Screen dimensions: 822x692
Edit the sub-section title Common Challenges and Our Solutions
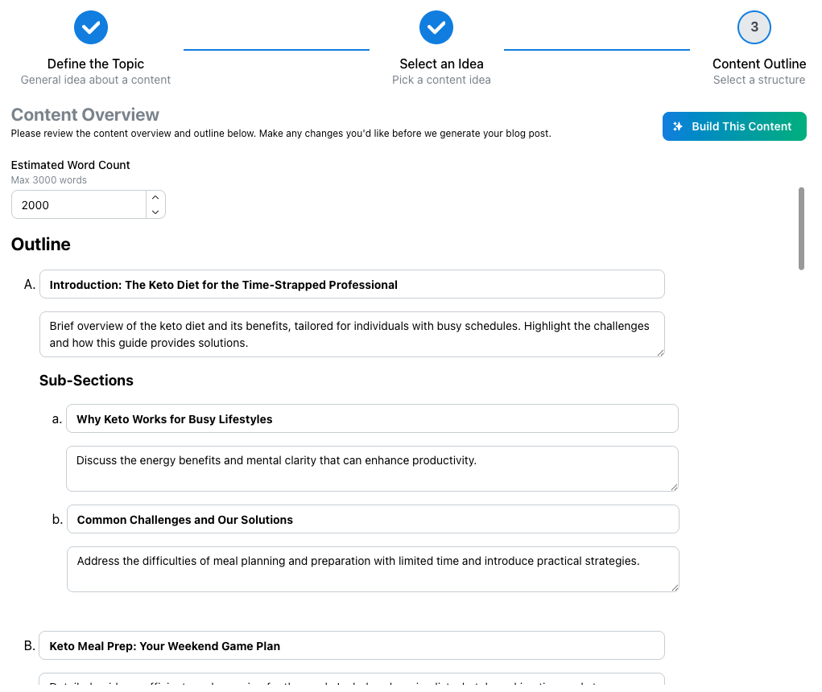[x=373, y=519]
